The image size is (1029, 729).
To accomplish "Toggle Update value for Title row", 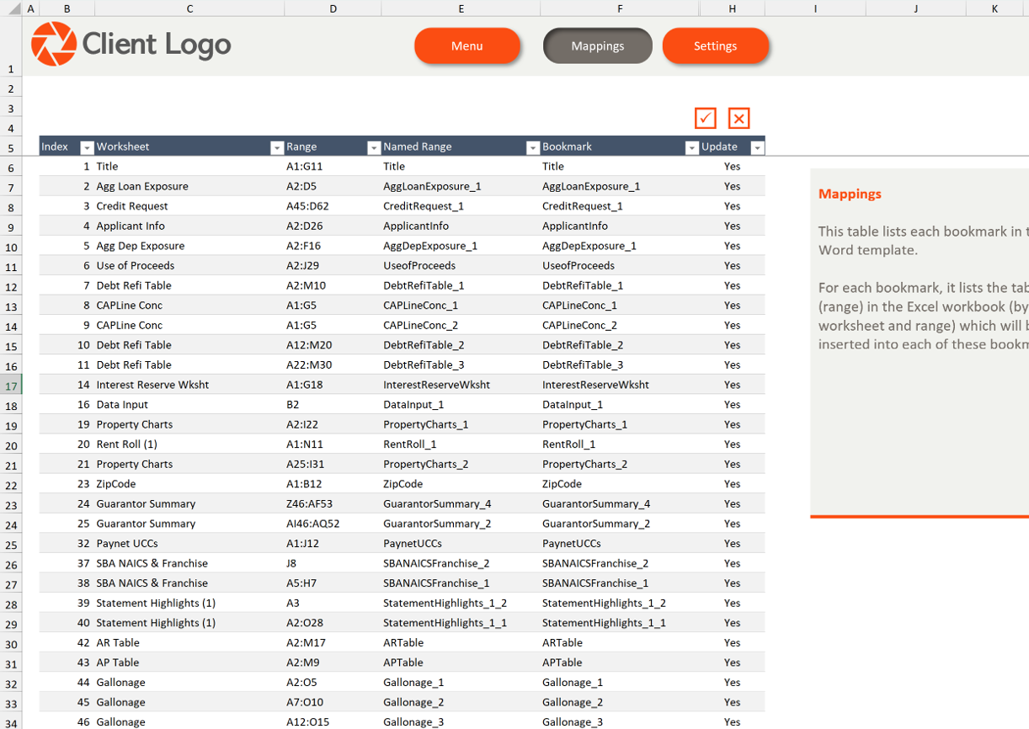I will [x=732, y=167].
